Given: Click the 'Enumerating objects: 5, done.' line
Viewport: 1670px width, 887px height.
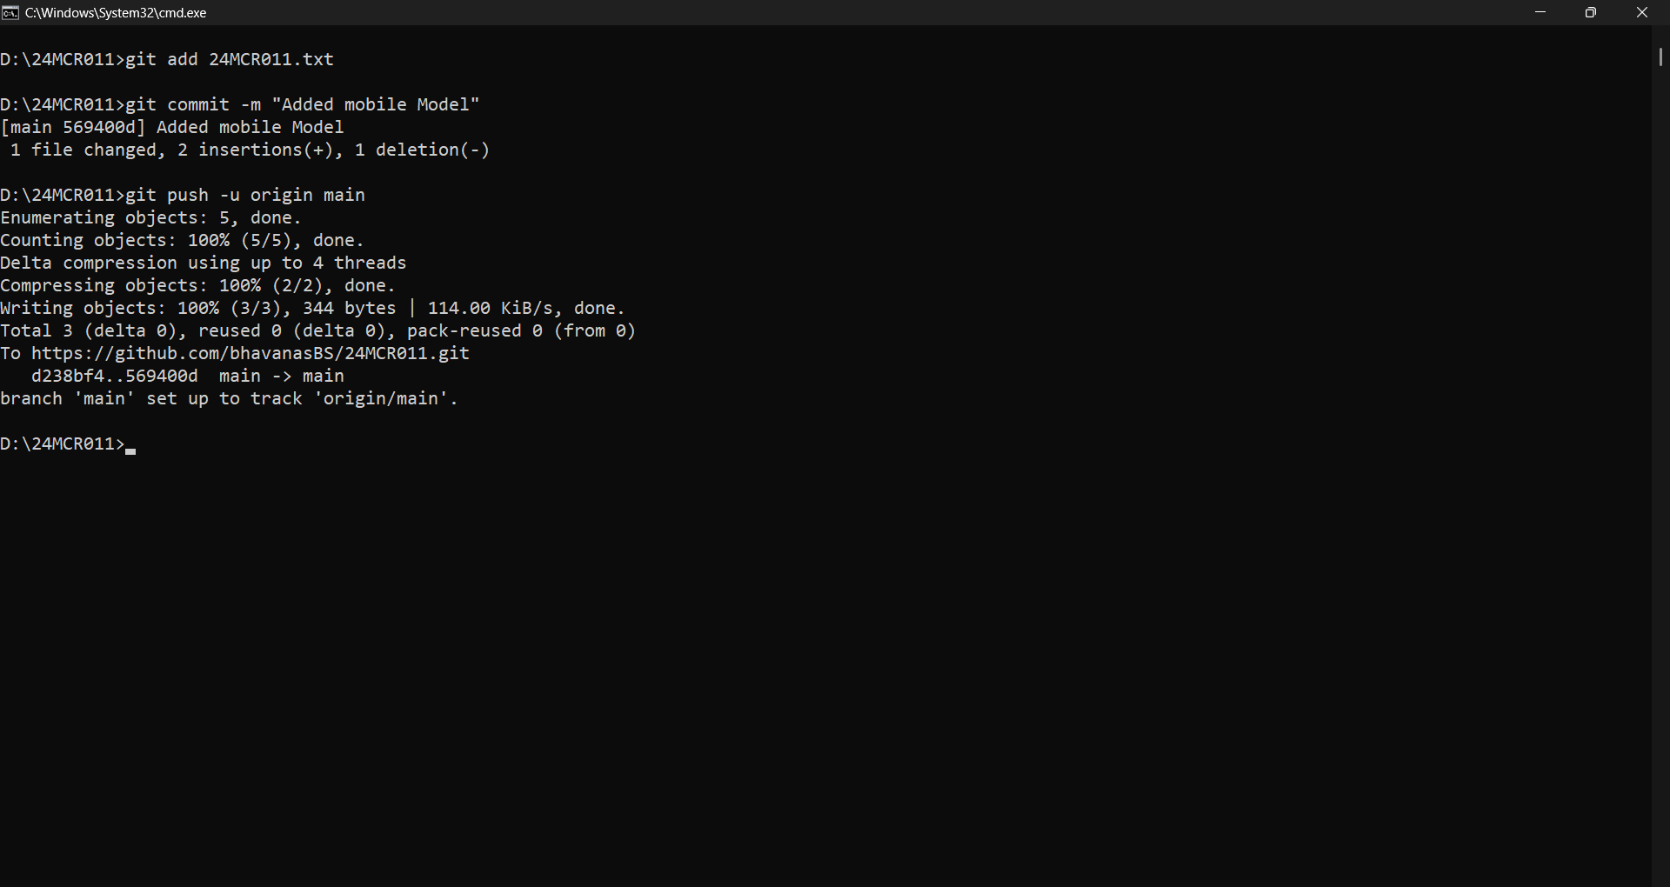Looking at the screenshot, I should 151,217.
